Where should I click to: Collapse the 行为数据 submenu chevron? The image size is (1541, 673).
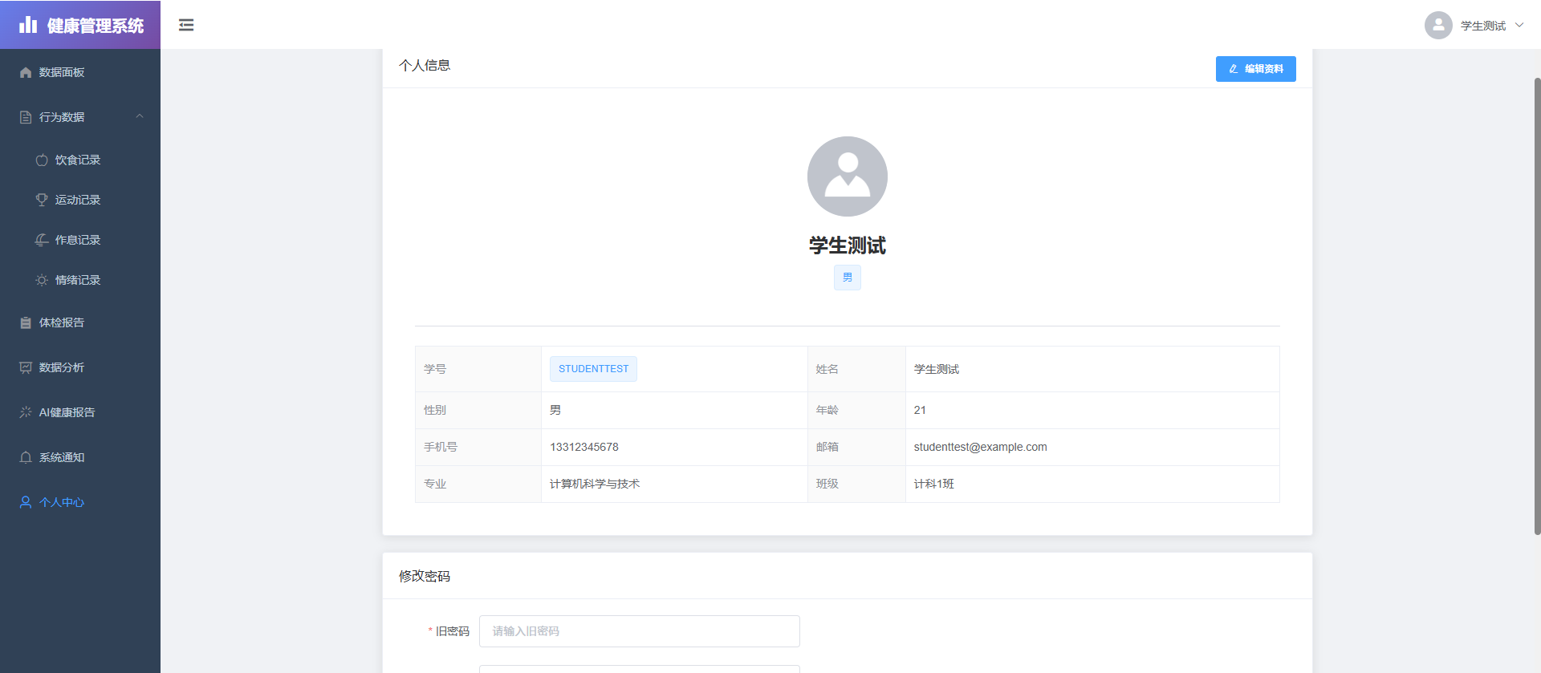click(140, 116)
